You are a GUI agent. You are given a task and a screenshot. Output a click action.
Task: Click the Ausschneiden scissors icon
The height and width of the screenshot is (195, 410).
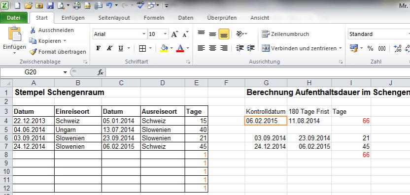(33, 30)
